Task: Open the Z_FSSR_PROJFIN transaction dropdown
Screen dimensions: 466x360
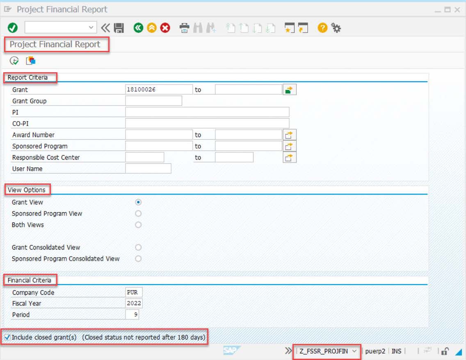Action: 354,351
